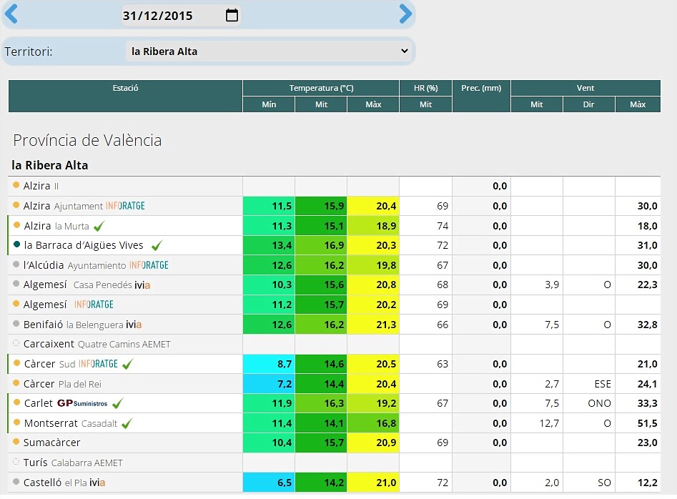Screen dimensions: 677x499
Task: Open Turís Calabarra AEMET station
Action: [x=73, y=463]
